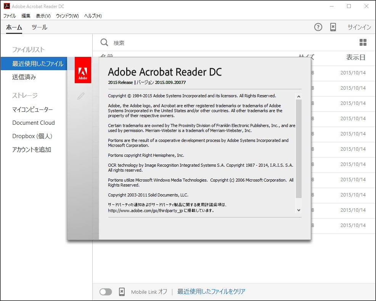
Task: Click the red Adobe logo in the About dialog
Action: pyautogui.click(x=83, y=70)
